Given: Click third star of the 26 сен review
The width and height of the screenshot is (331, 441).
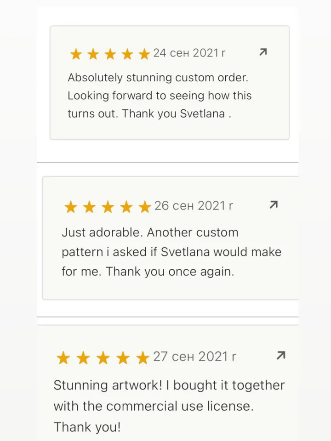Looking at the screenshot, I should coord(108,207).
